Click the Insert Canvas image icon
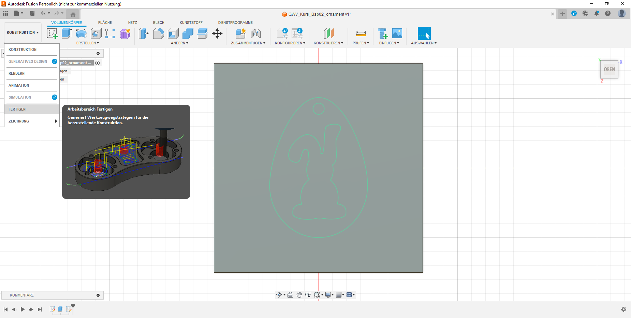The image size is (631, 318). click(x=397, y=33)
